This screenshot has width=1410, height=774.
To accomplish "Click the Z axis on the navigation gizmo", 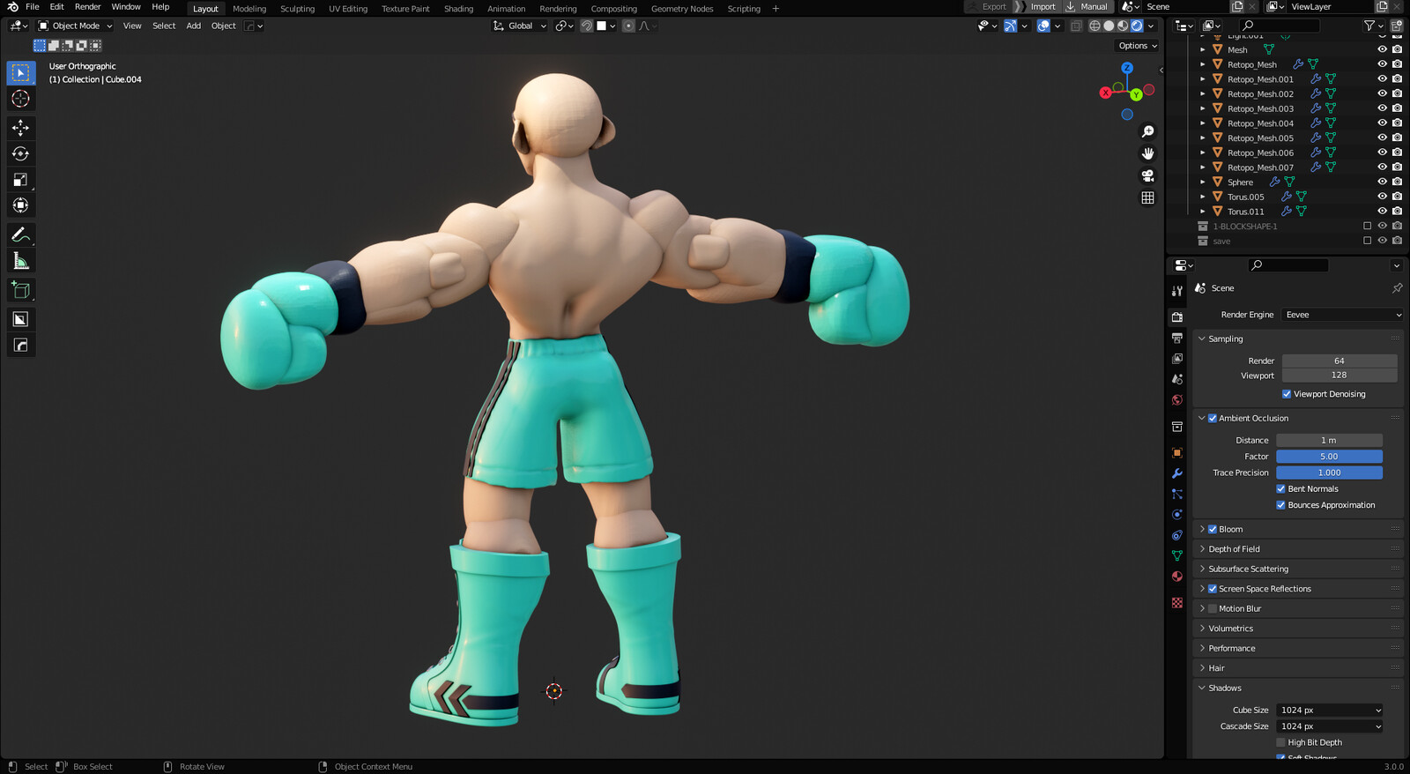I will pyautogui.click(x=1127, y=68).
